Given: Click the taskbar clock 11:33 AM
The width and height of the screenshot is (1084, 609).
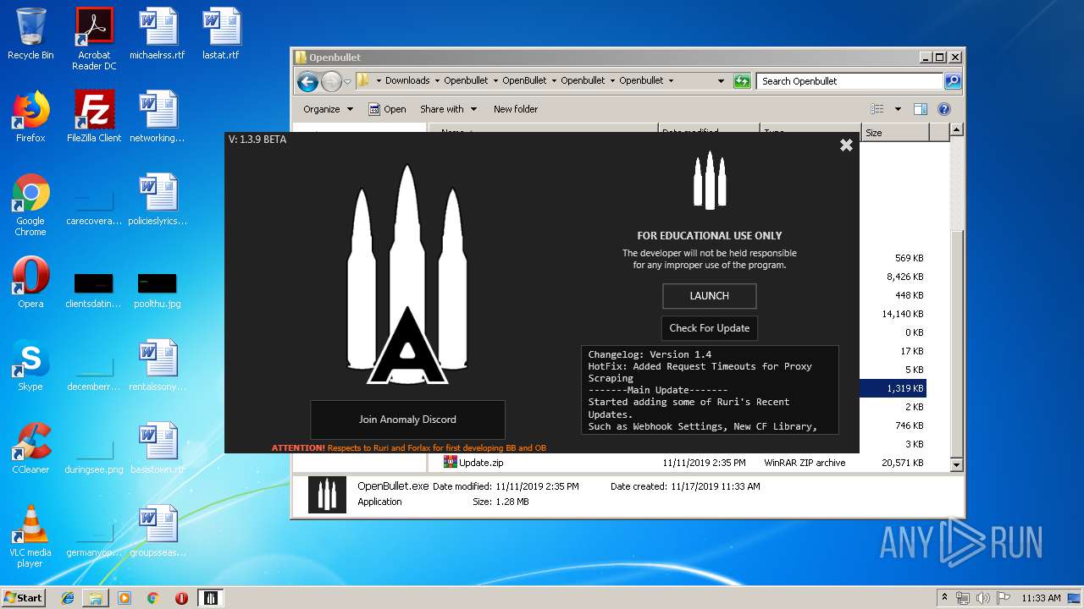Looking at the screenshot, I should coord(1041,598).
